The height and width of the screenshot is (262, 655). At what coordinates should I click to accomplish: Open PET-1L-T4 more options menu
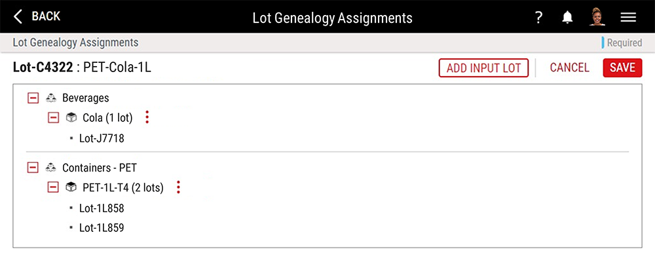tap(178, 187)
